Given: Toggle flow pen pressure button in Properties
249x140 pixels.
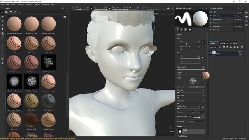Looking at the screenshot, I should click(203, 57).
